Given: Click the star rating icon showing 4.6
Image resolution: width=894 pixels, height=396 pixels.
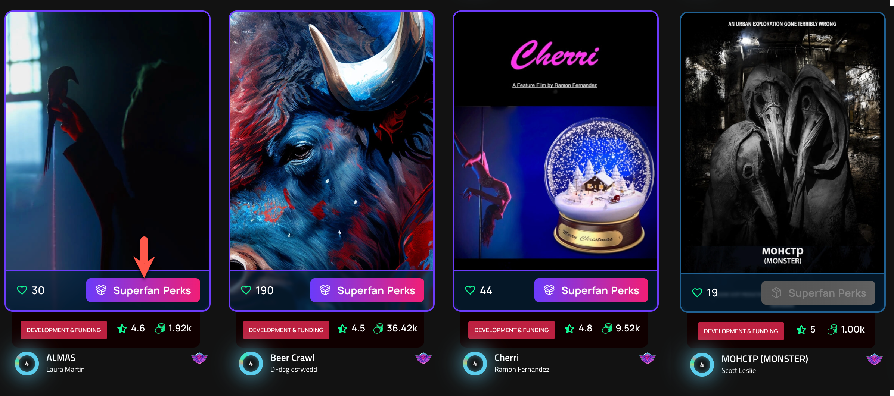Looking at the screenshot, I should coord(122,329).
